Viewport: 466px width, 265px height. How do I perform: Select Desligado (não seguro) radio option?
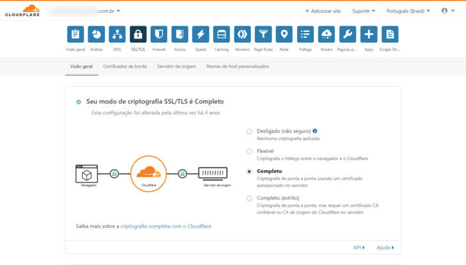(249, 131)
